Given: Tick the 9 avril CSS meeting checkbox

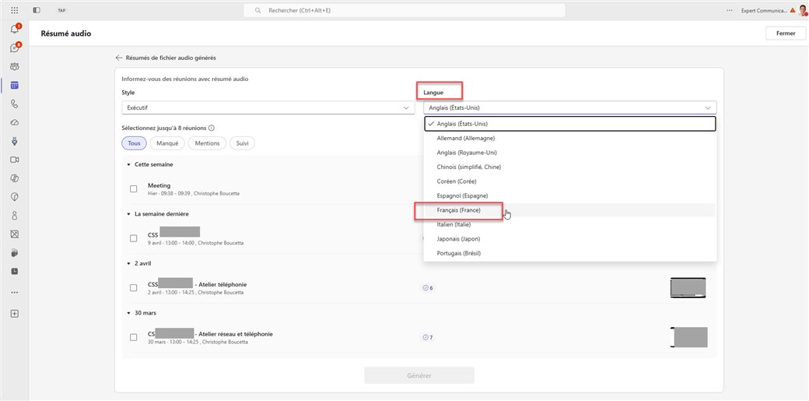Looking at the screenshot, I should [134, 238].
